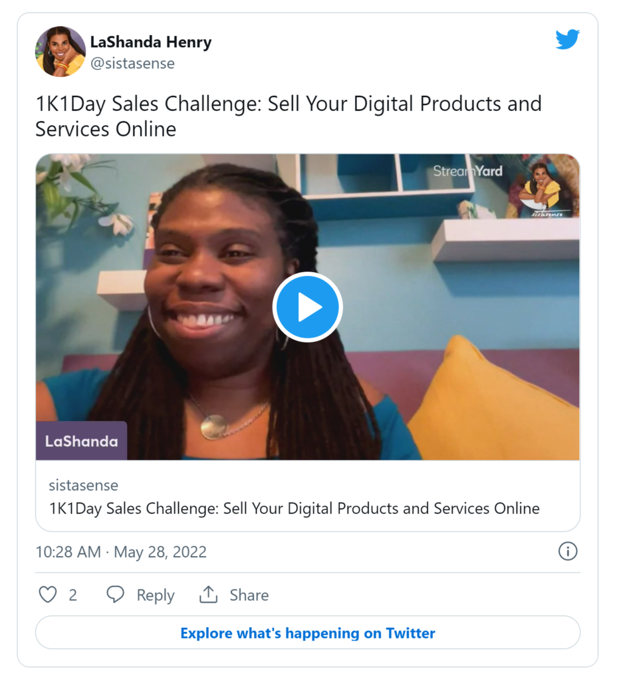Open the tweet info circle icon
This screenshot has width=623, height=681.
coord(567,551)
